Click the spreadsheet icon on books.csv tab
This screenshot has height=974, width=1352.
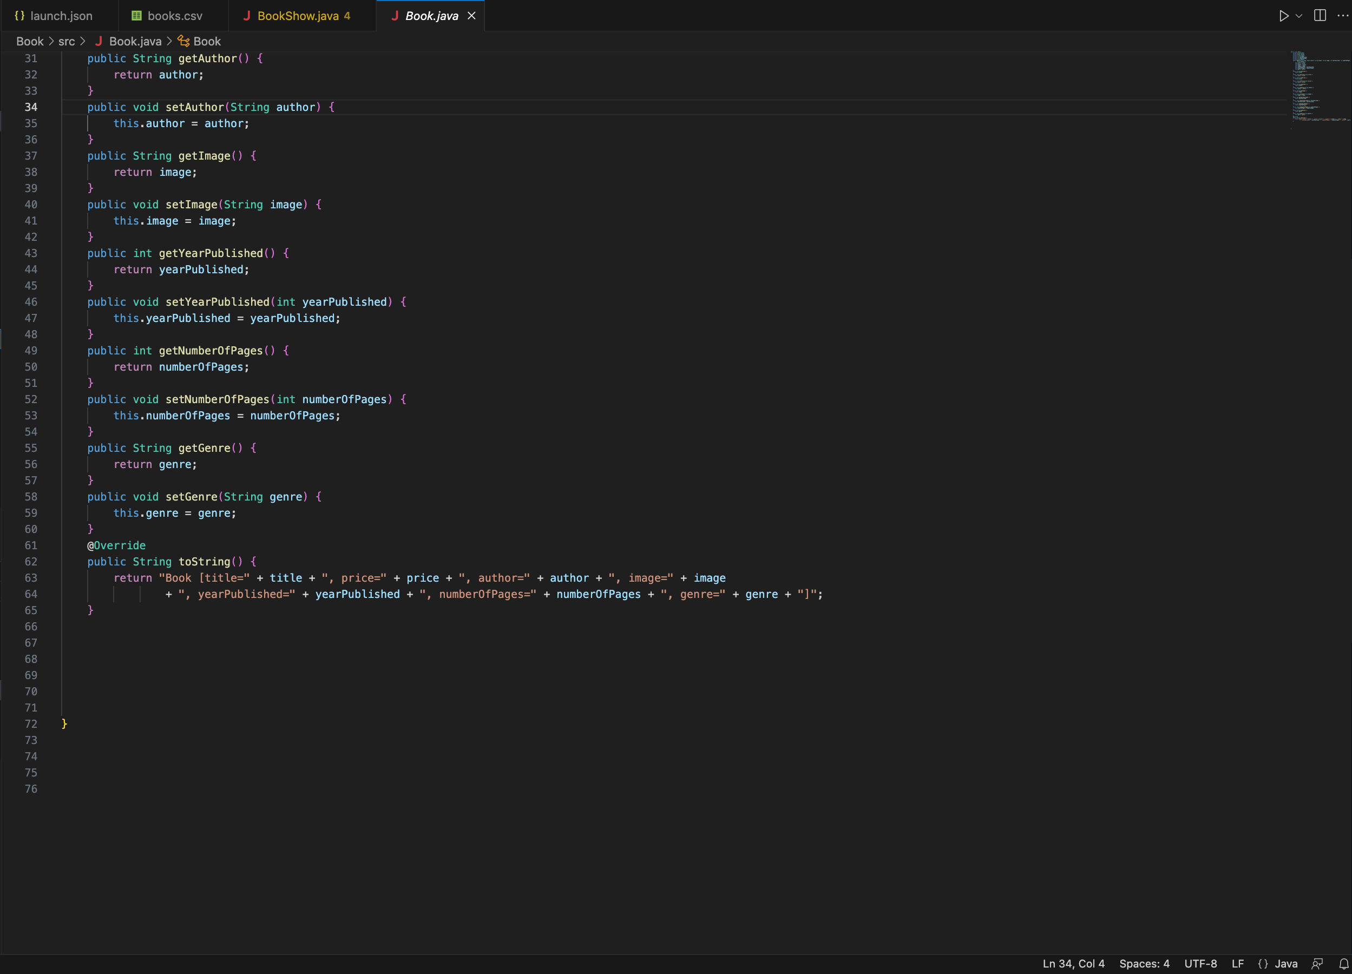(136, 16)
